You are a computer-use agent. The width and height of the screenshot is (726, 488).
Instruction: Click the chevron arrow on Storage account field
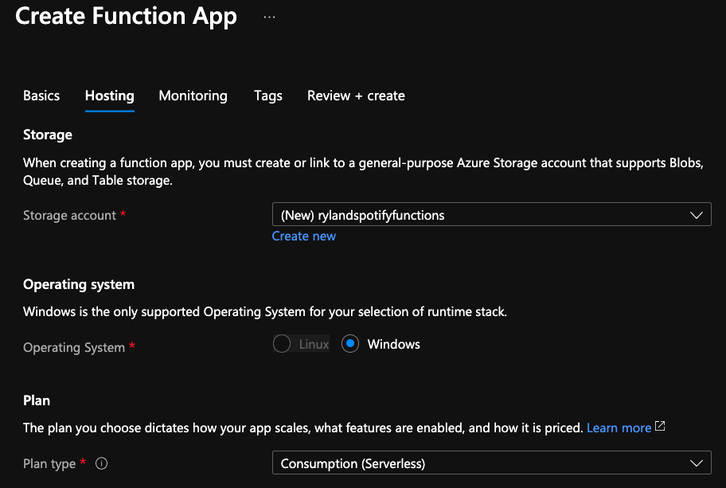pyautogui.click(x=696, y=215)
